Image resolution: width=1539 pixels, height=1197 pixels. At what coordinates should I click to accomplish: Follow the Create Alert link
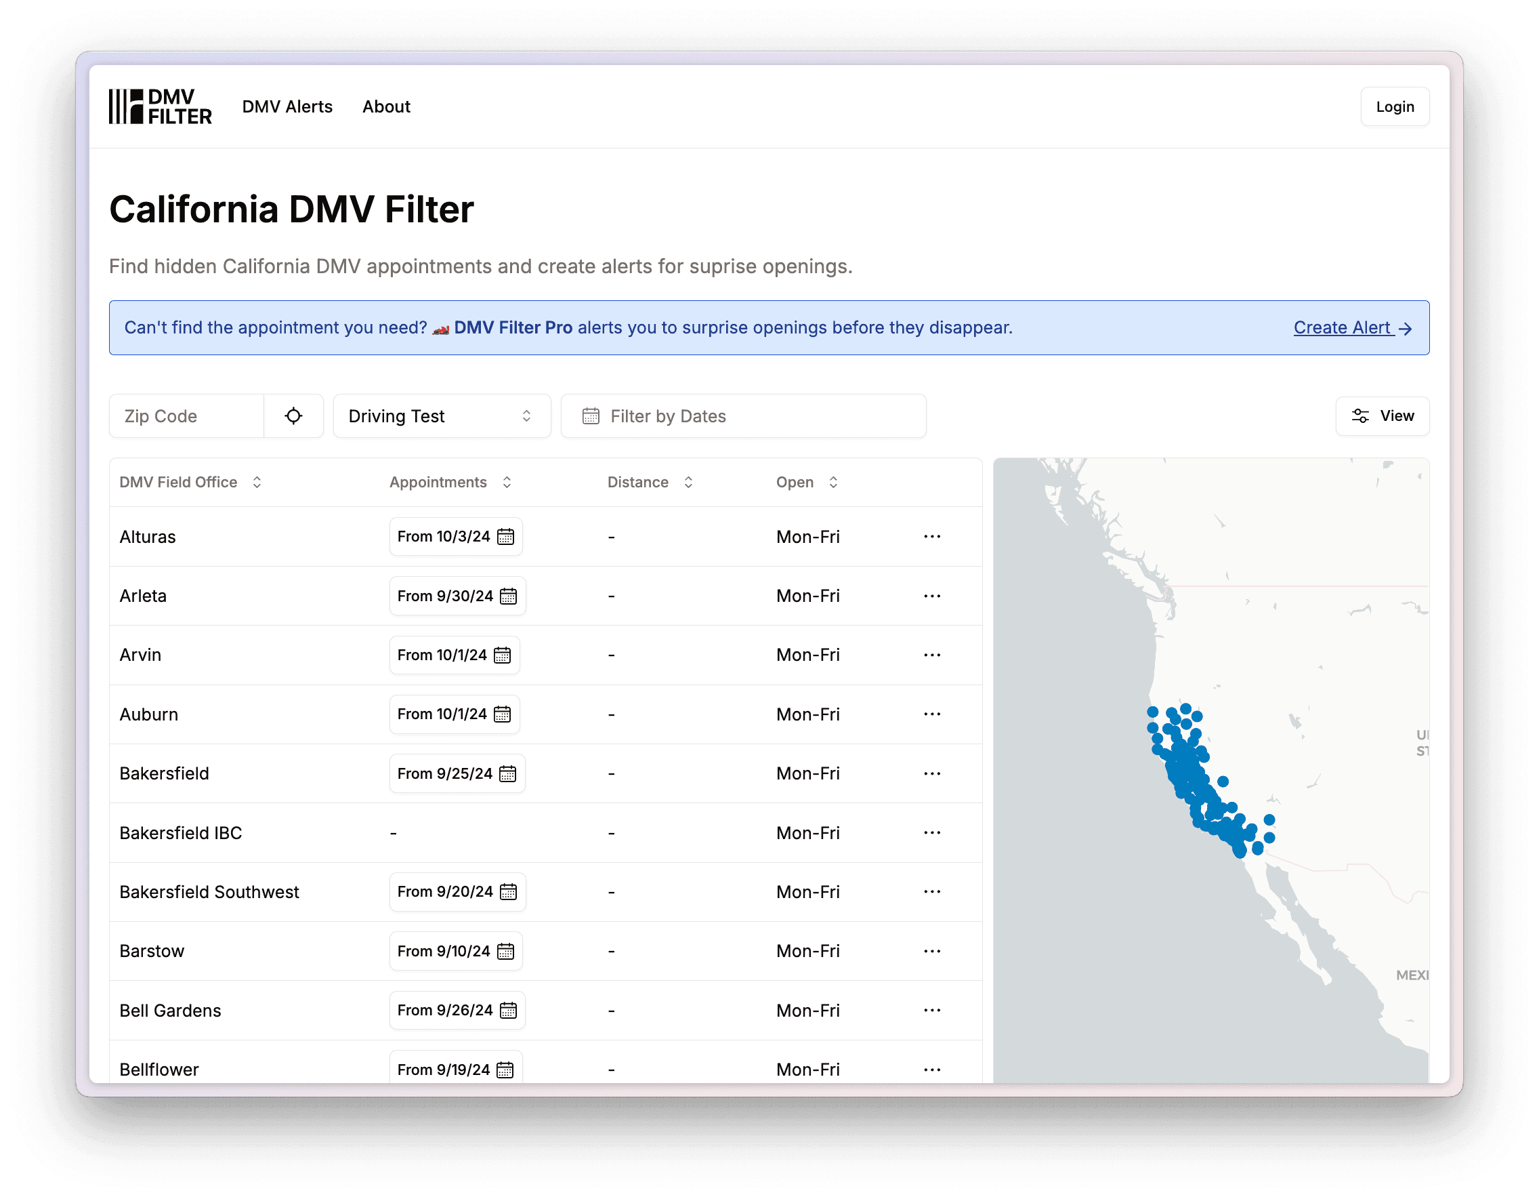[1351, 328]
